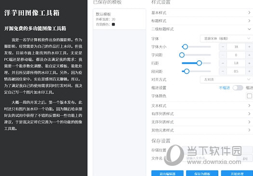This screenshot has height=176, width=253.
Task: Increase 字体大小 with plus button
Action: (x=249, y=47)
